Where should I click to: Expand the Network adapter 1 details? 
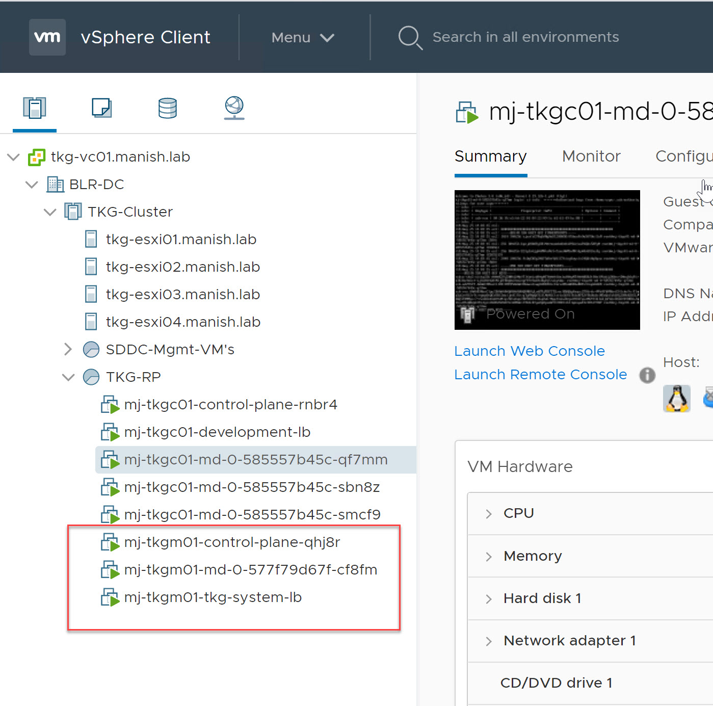[489, 641]
